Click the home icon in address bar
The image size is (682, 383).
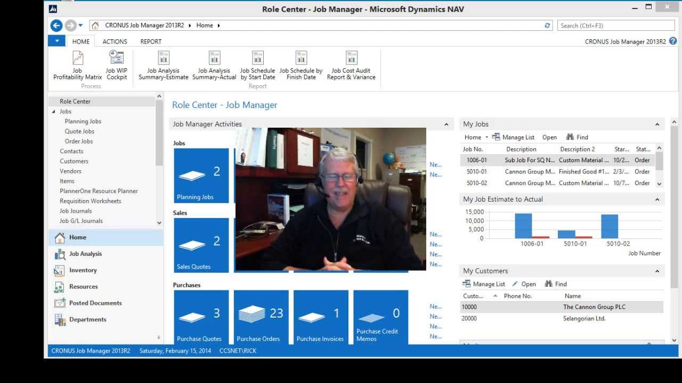coord(95,26)
